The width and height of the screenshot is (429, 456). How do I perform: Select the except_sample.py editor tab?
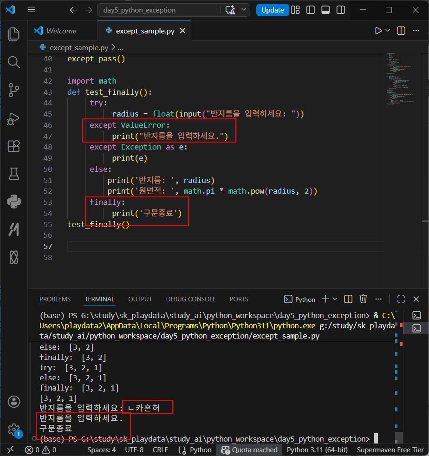point(145,31)
